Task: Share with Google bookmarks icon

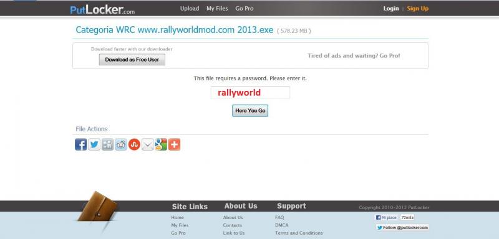Action: pos(161,144)
